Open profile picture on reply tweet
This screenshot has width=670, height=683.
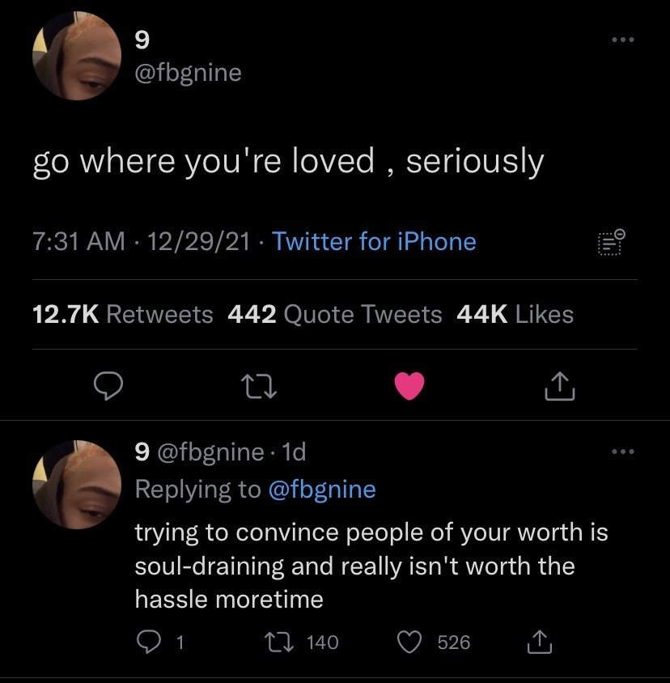tap(77, 485)
